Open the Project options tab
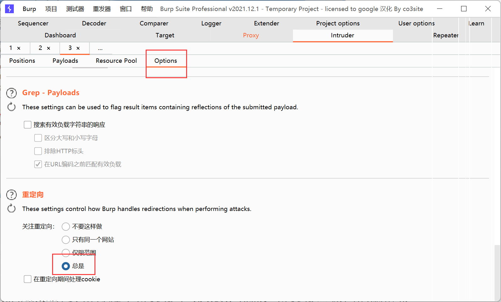501x302 pixels. [338, 23]
